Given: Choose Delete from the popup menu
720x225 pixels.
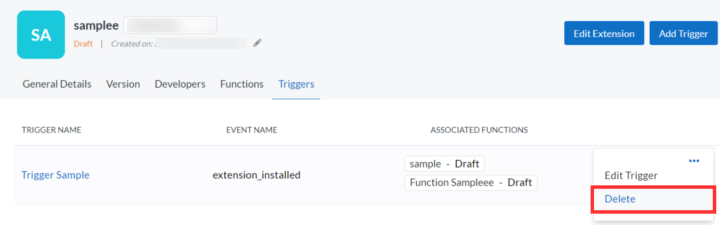Looking at the screenshot, I should [620, 199].
